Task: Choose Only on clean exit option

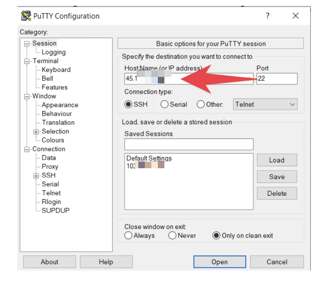Action: (x=217, y=235)
